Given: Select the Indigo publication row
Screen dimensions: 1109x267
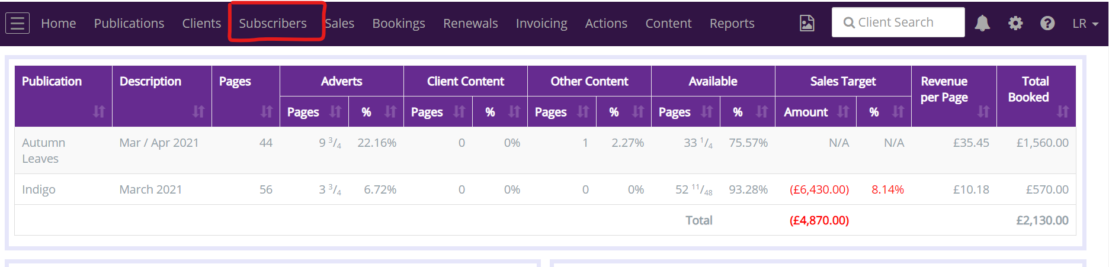Looking at the screenshot, I should (39, 189).
